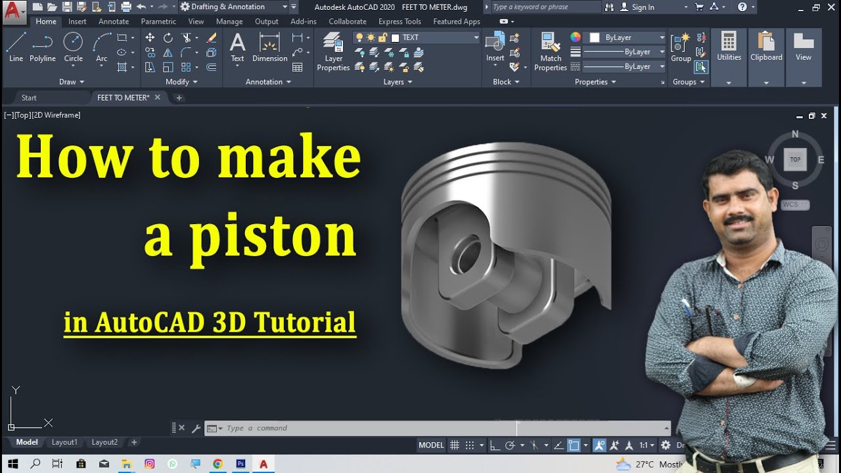This screenshot has width=841, height=473.
Task: Toggle snap mode in status bar
Action: click(x=470, y=445)
